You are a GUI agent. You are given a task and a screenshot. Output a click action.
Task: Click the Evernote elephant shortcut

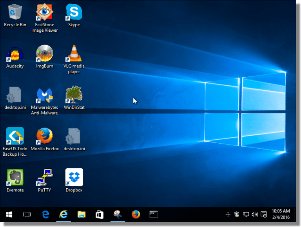click(x=15, y=180)
